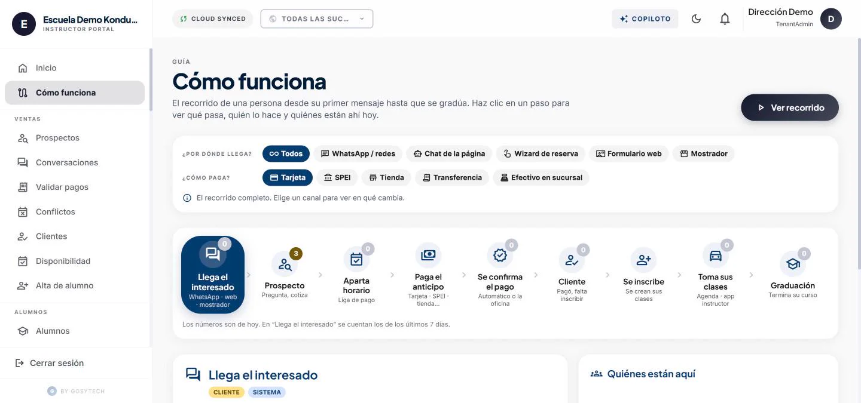Click the Disponibilidad calendar icon in the sidebar
This screenshot has width=861, height=403.
pyautogui.click(x=23, y=261)
